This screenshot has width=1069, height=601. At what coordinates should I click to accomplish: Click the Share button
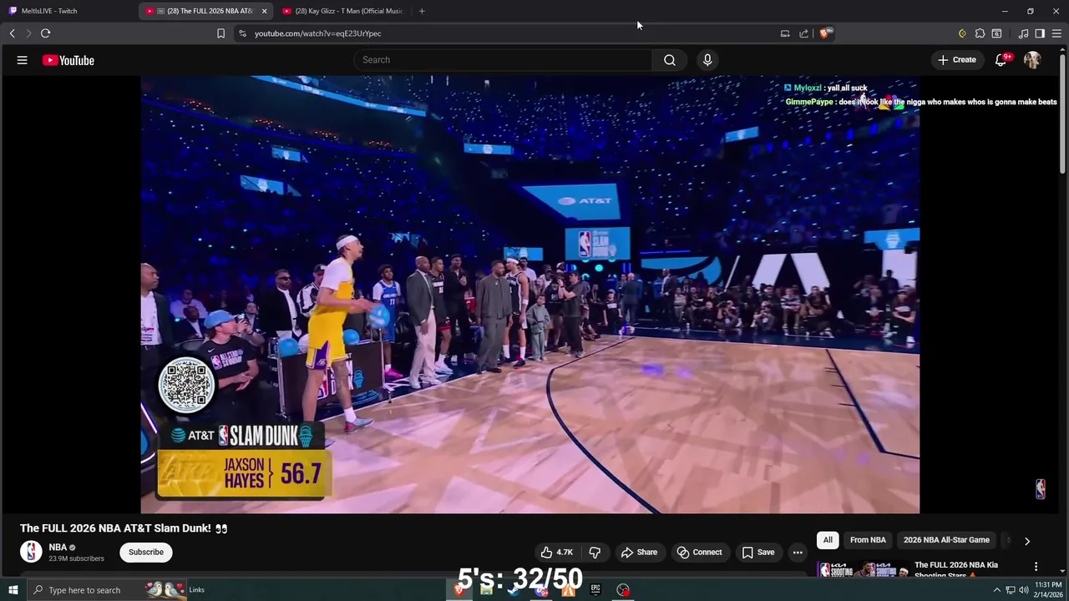tap(639, 553)
